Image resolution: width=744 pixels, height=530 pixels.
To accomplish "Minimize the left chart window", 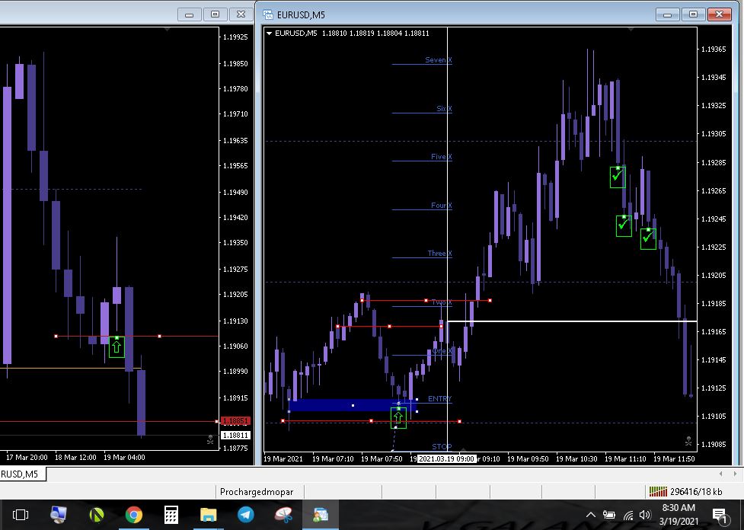I will pos(190,14).
